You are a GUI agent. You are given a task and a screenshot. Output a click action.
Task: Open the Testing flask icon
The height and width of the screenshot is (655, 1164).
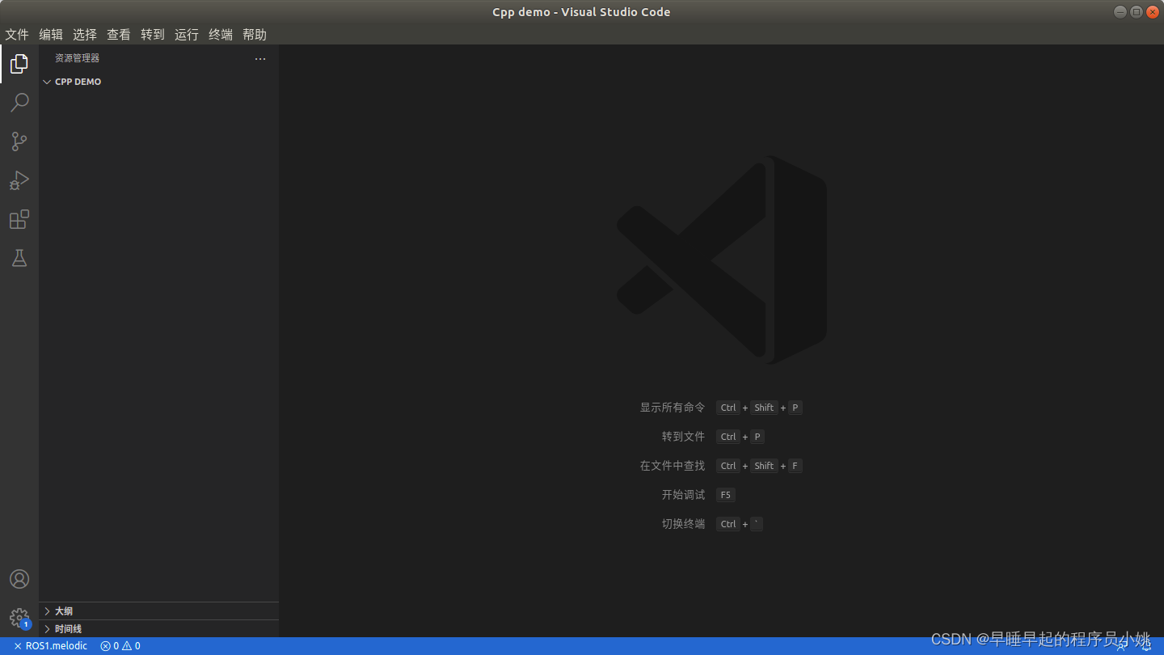(19, 258)
